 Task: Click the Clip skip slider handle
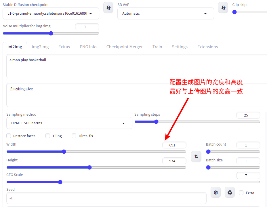(x=234, y=12)
